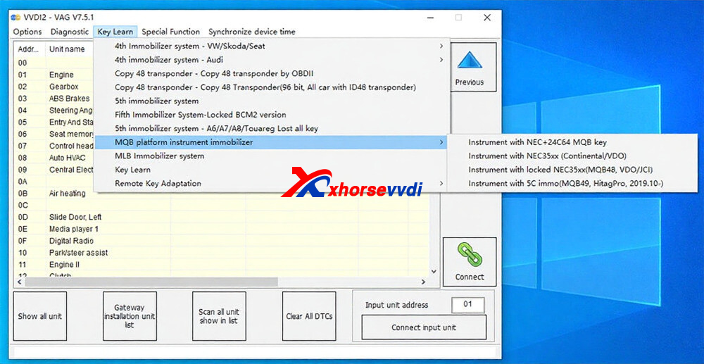This screenshot has width=704, height=364.
Task: Select the 10 Park/steer assist row
Action: click(x=222, y=253)
